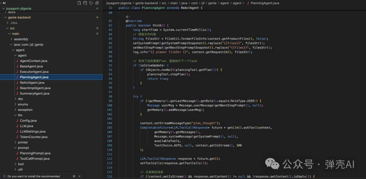
Task: Click the "plan_thought" string on line 104
Action: click(x=204, y=123)
